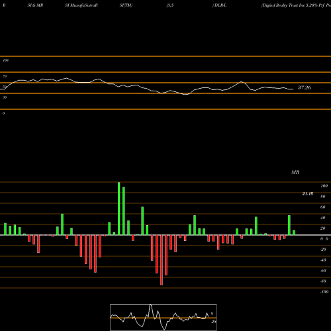This screenshot has height=331, width=331.
Task: Click the tallest green histogram bar
Action: point(119,209)
